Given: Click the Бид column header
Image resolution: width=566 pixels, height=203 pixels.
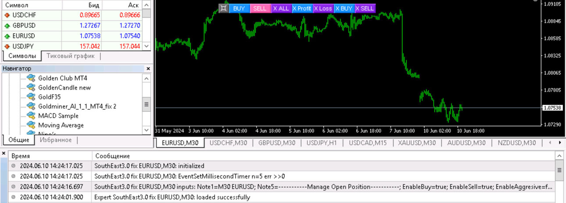Looking at the screenshot, I should coord(82,5).
